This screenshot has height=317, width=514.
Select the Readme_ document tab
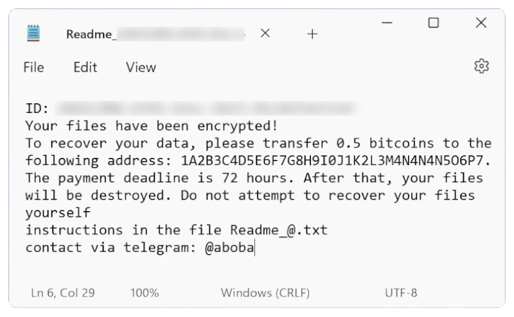[154, 35]
